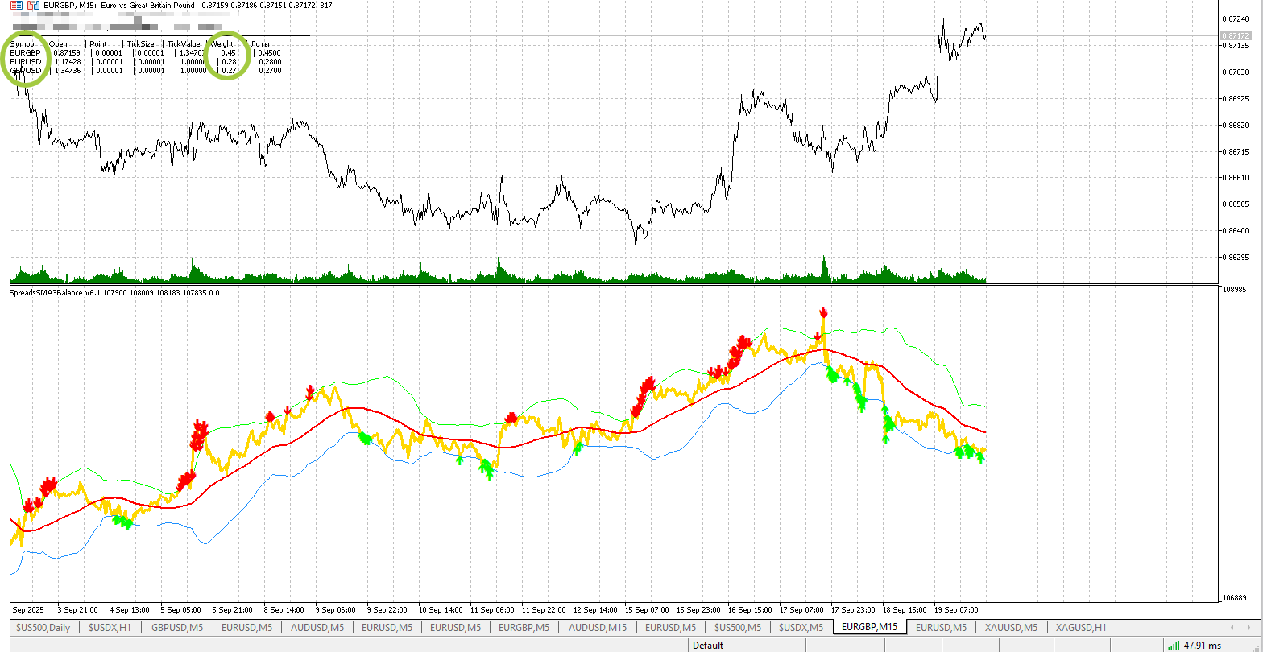Select the active EURGBP,M15 chart tab
The image size is (1263, 652).
coord(870,627)
